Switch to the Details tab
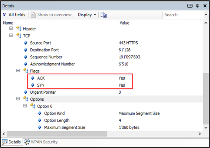 click(12, 142)
